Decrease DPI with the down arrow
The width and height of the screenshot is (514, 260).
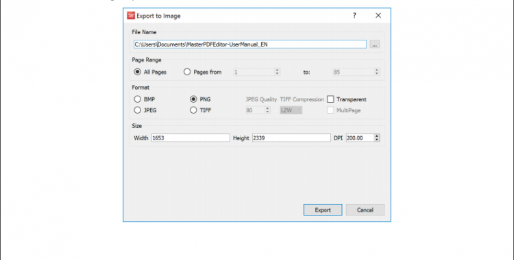377,140
